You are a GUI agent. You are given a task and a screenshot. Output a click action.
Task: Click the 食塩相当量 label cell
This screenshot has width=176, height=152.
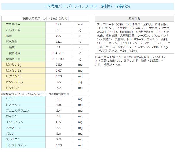(x=12, y=59)
